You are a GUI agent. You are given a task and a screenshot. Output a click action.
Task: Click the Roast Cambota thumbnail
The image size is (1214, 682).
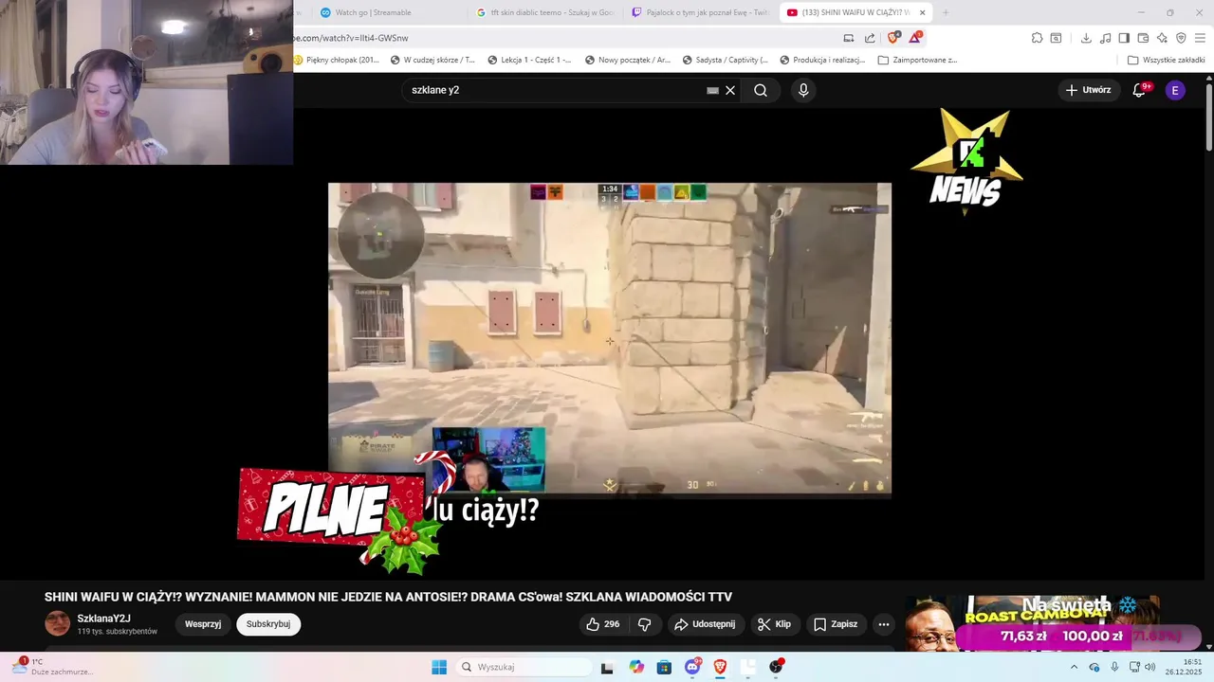1032,623
